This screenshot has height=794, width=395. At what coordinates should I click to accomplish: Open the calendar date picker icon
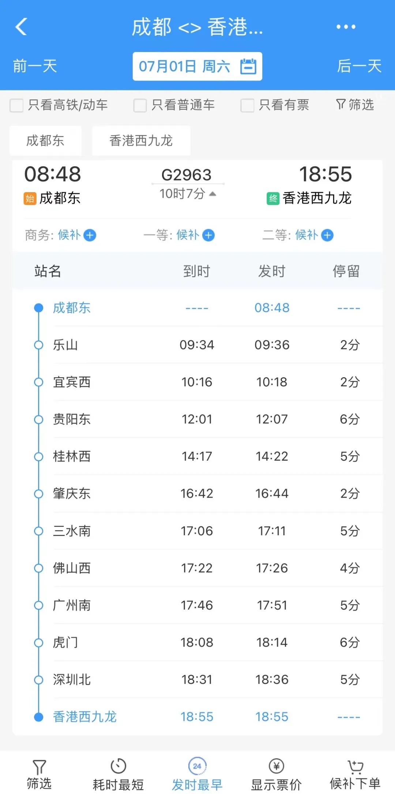248,67
